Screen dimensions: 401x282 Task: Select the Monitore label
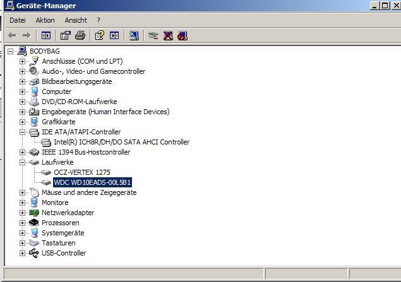pyautogui.click(x=55, y=203)
